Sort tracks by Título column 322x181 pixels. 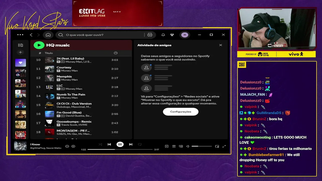(x=49, y=53)
